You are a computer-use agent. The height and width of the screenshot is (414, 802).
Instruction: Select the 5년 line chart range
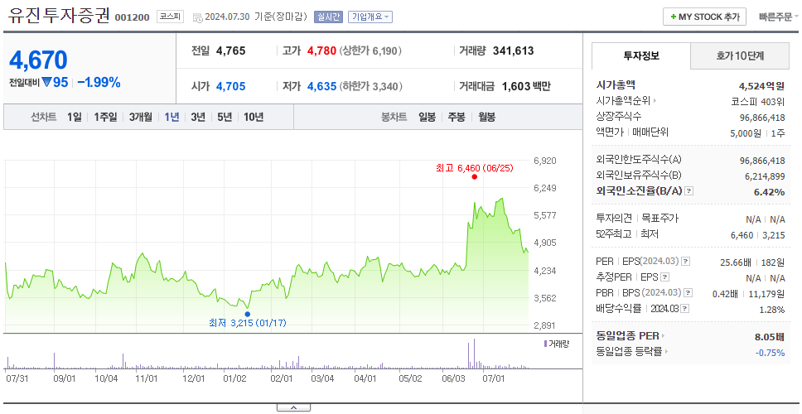[x=225, y=117]
